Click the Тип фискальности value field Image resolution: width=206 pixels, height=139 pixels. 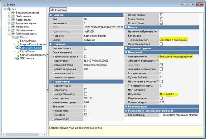179,40
